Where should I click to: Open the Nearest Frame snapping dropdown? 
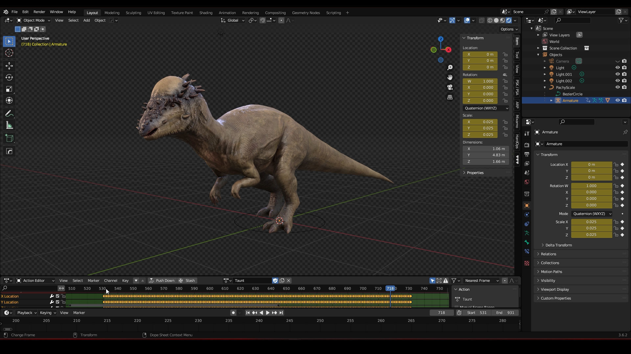pos(481,281)
